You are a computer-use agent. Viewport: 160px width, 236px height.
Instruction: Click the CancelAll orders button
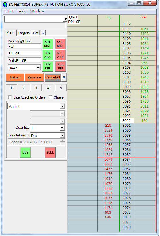pyautogui.click(x=53, y=77)
